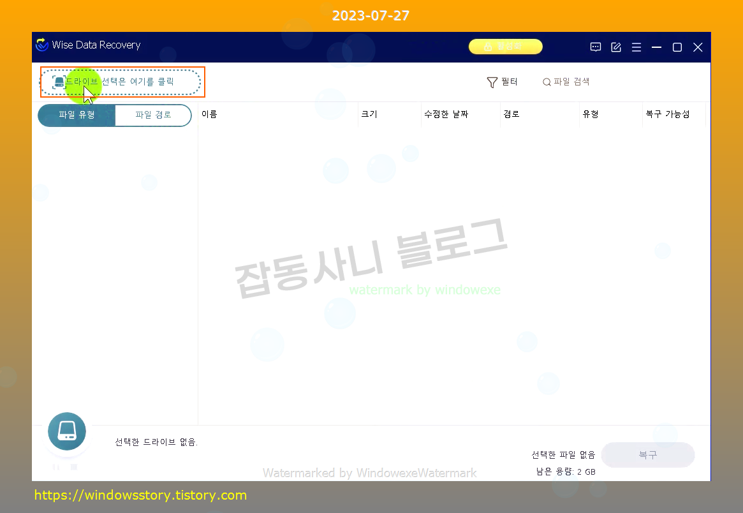The width and height of the screenshot is (743, 513).
Task: Click the 파일 검색 search field
Action: point(566,82)
